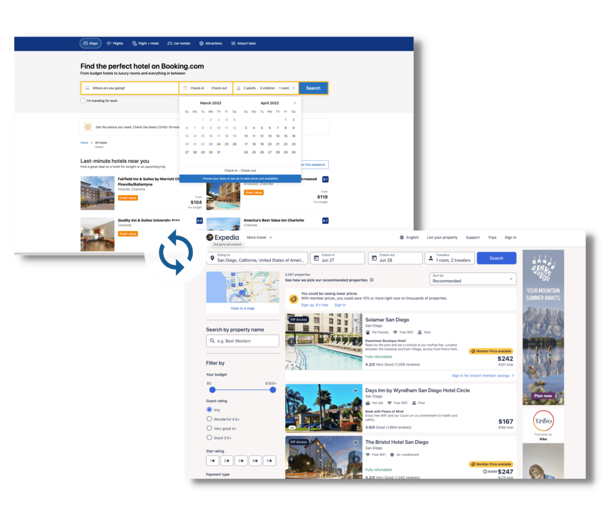This screenshot has height=505, width=602.
Task: Toggle the 5 star rating filter
Action: [269, 460]
